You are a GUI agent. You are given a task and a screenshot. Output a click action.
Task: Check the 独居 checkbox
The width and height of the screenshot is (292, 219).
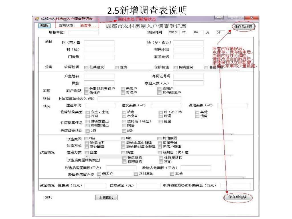coord(161,121)
